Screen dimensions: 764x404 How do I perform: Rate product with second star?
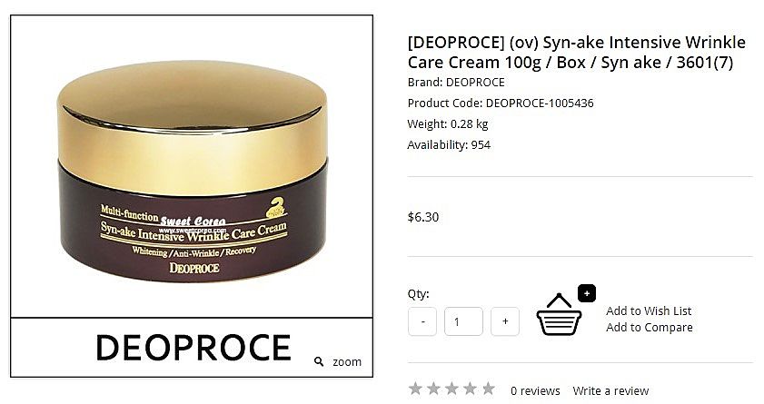tap(433, 389)
